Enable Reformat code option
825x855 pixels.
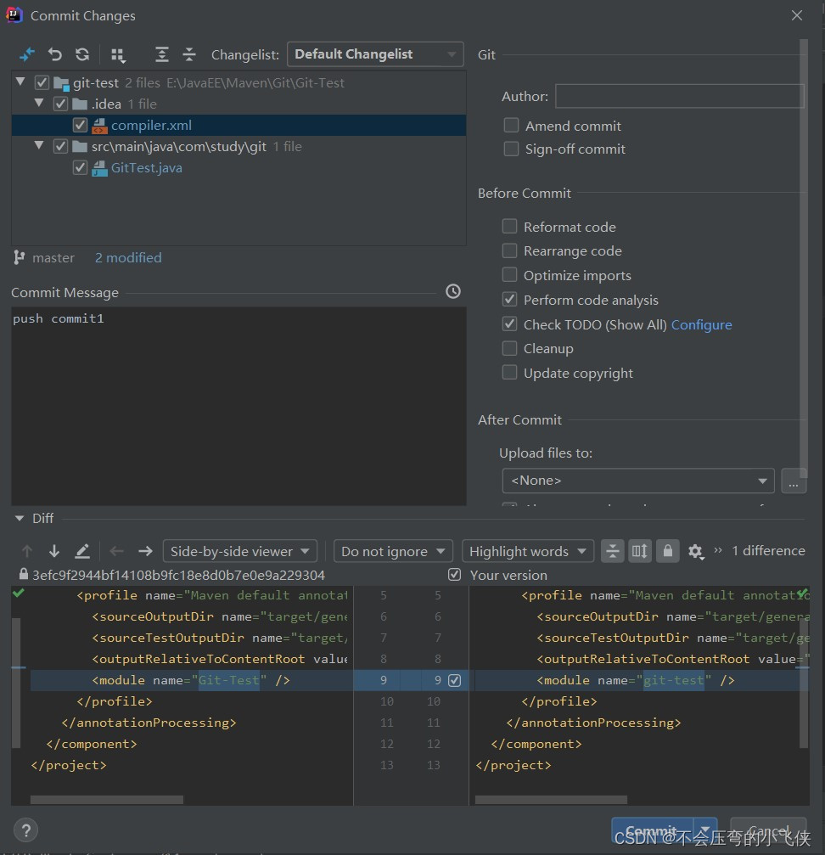[509, 227]
